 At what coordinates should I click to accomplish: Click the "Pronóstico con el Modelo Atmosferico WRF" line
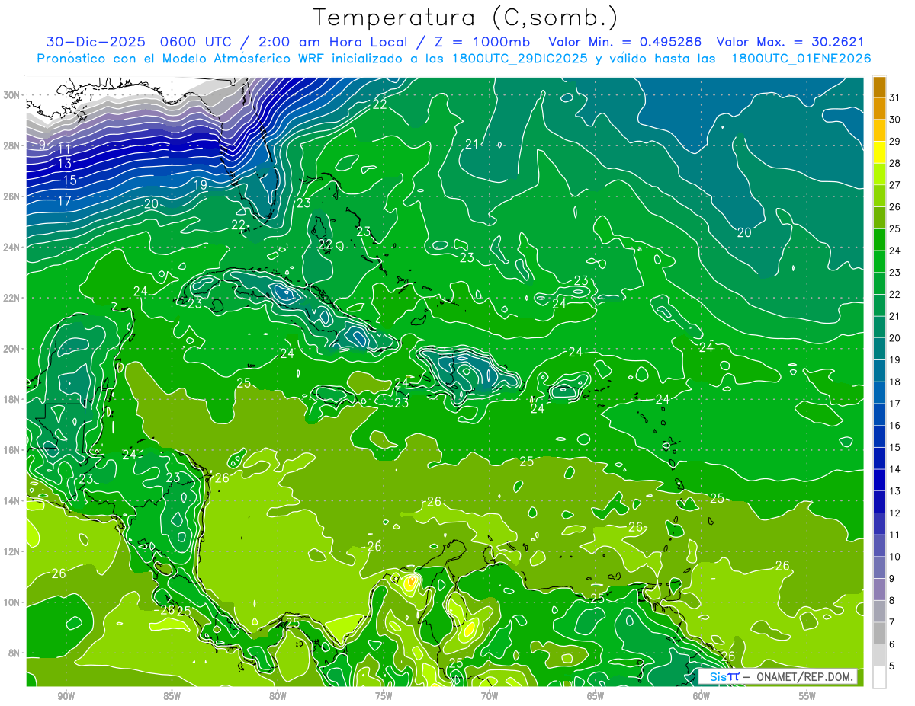tap(454, 59)
